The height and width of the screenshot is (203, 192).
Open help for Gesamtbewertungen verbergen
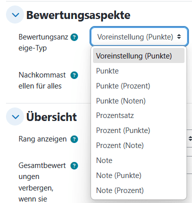pos(74,165)
